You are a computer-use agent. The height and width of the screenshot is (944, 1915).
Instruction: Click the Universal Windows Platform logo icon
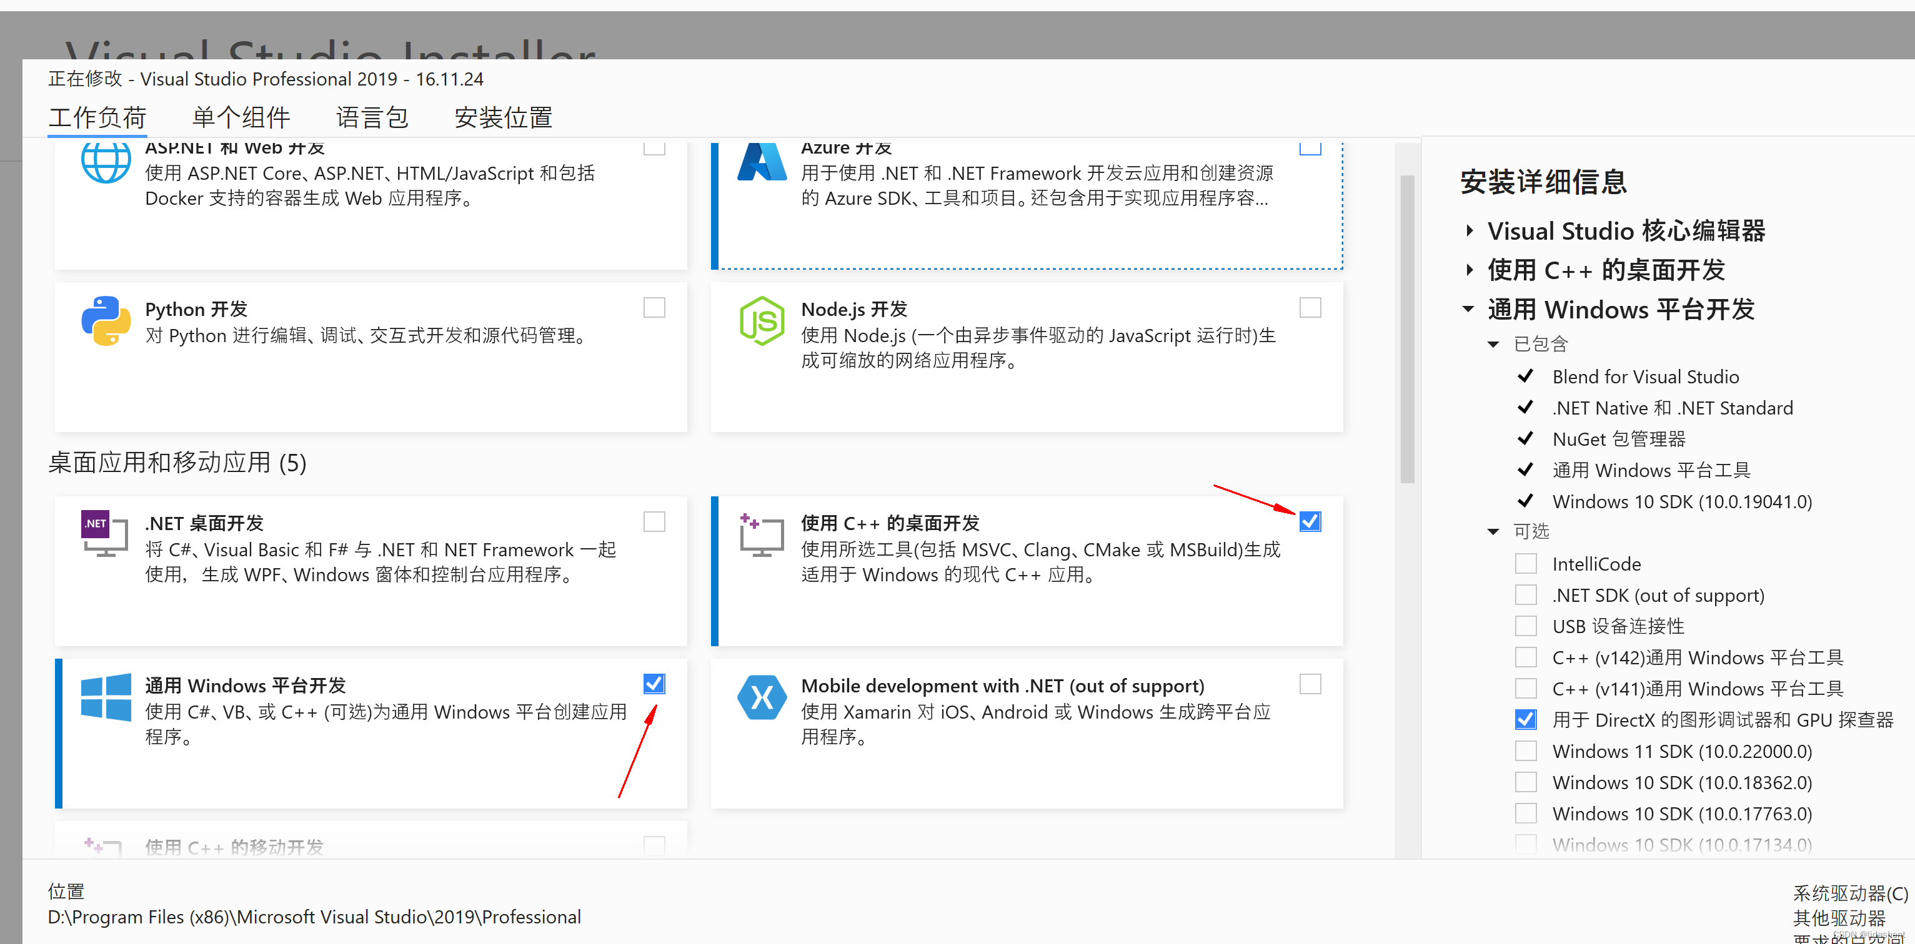pos(106,697)
